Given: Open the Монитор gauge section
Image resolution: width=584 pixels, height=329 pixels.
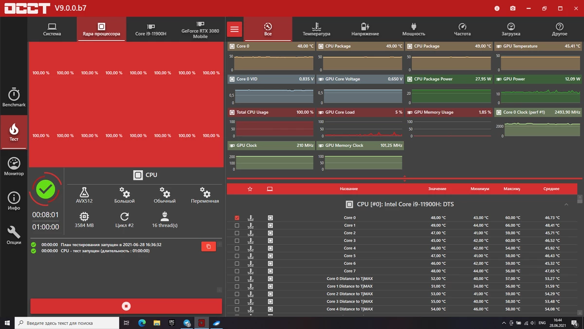Looking at the screenshot, I should pyautogui.click(x=14, y=167).
